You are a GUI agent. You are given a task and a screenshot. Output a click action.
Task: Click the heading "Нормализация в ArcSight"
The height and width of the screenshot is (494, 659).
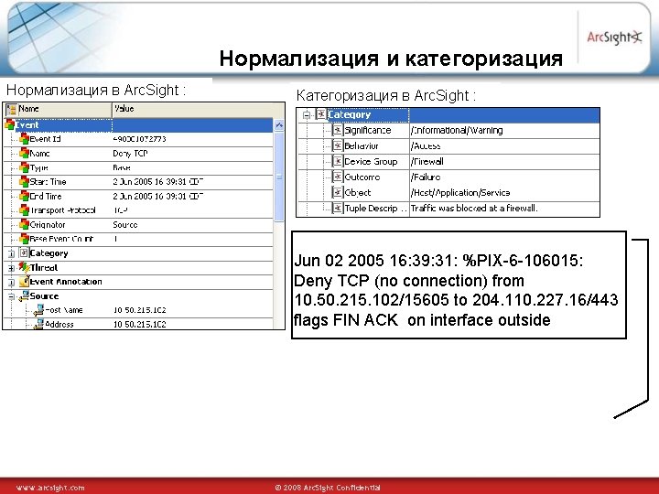coord(96,90)
